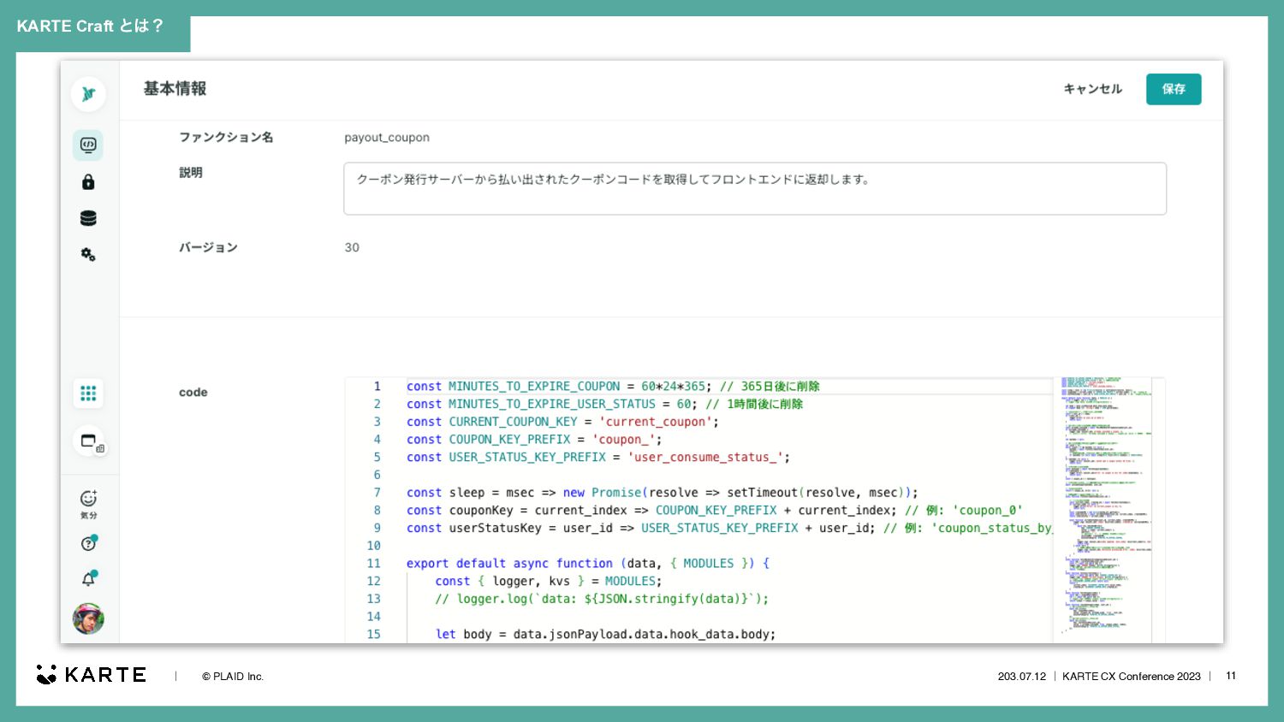The height and width of the screenshot is (722, 1284).
Task: Click line number 10 in the gutter
Action: tap(373, 546)
